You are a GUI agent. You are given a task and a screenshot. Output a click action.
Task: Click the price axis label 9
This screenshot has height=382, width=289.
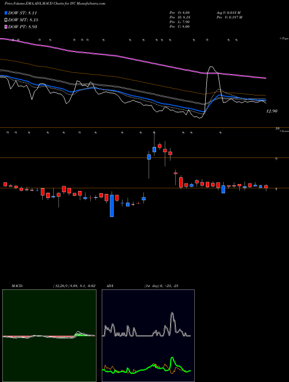(276, 159)
